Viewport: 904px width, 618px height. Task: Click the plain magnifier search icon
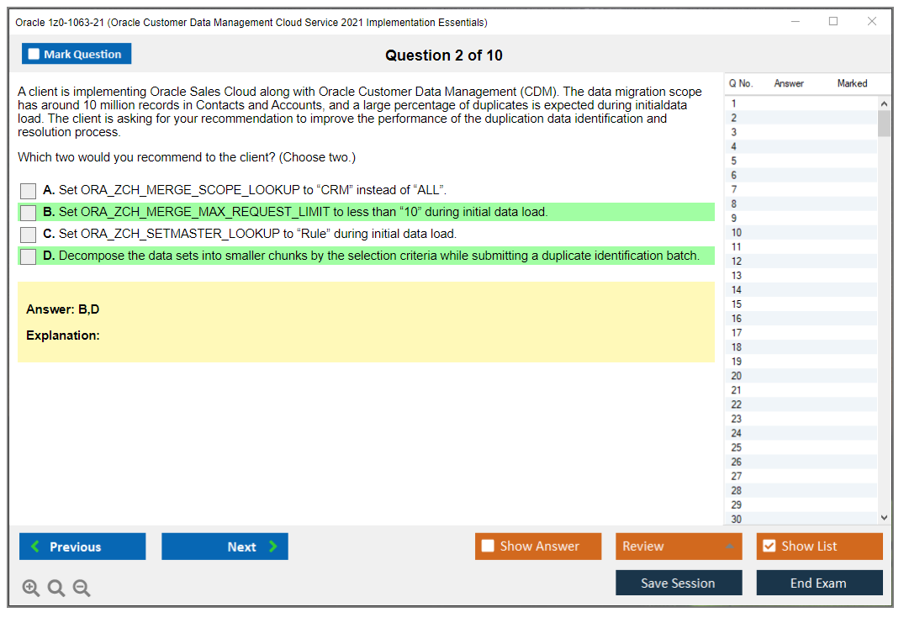56,588
